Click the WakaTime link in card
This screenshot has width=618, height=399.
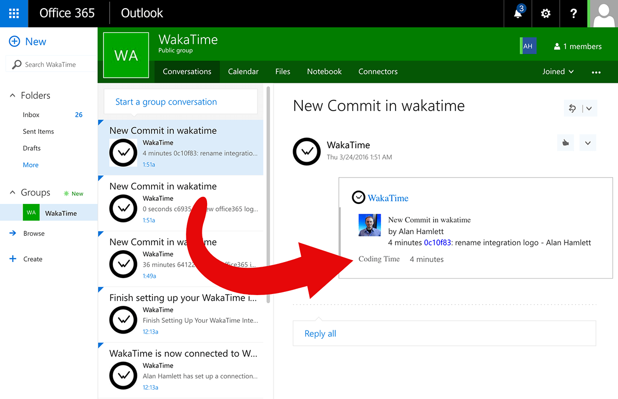(388, 198)
